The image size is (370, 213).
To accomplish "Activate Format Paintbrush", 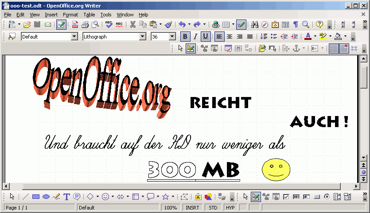I will point(168,24).
